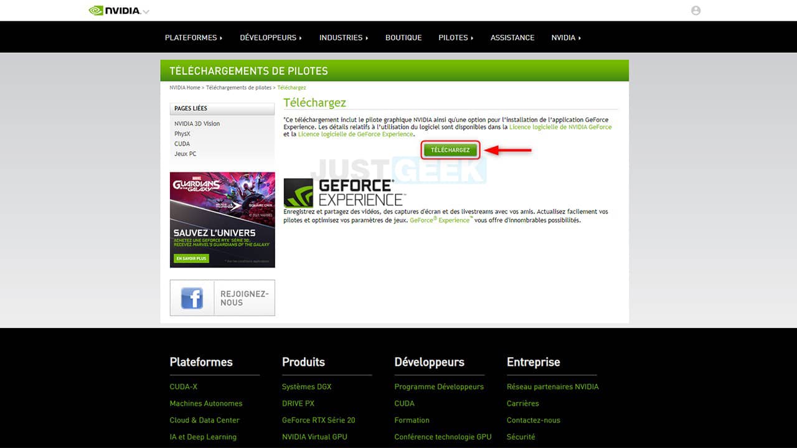Open Formation footer link

coord(412,420)
